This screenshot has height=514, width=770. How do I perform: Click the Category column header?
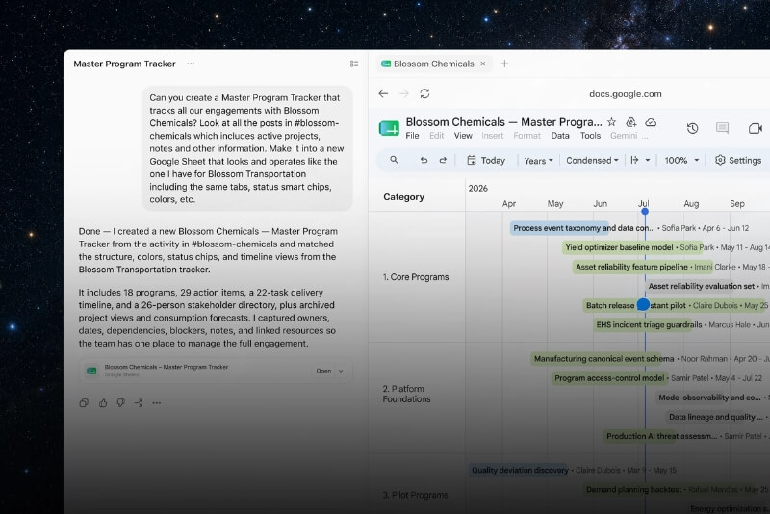tap(403, 197)
